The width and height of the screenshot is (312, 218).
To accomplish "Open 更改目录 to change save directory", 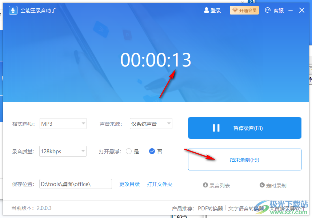I will [x=129, y=184].
